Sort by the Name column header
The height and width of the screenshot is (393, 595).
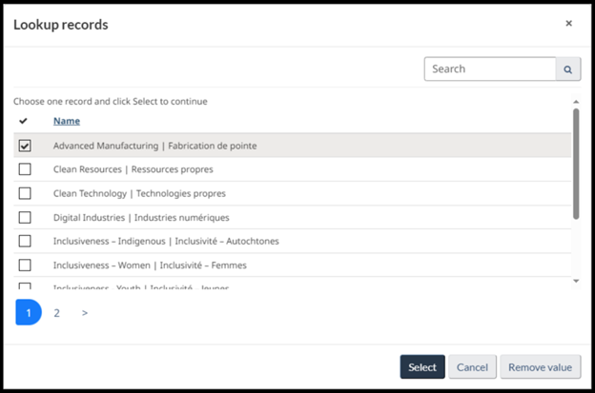coord(67,121)
